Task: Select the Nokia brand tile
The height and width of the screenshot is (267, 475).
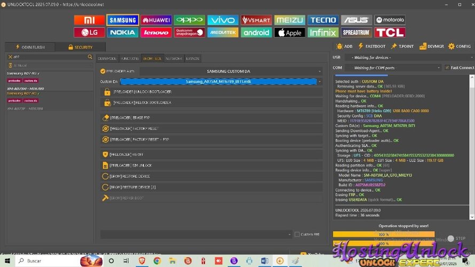Action: (x=123, y=33)
